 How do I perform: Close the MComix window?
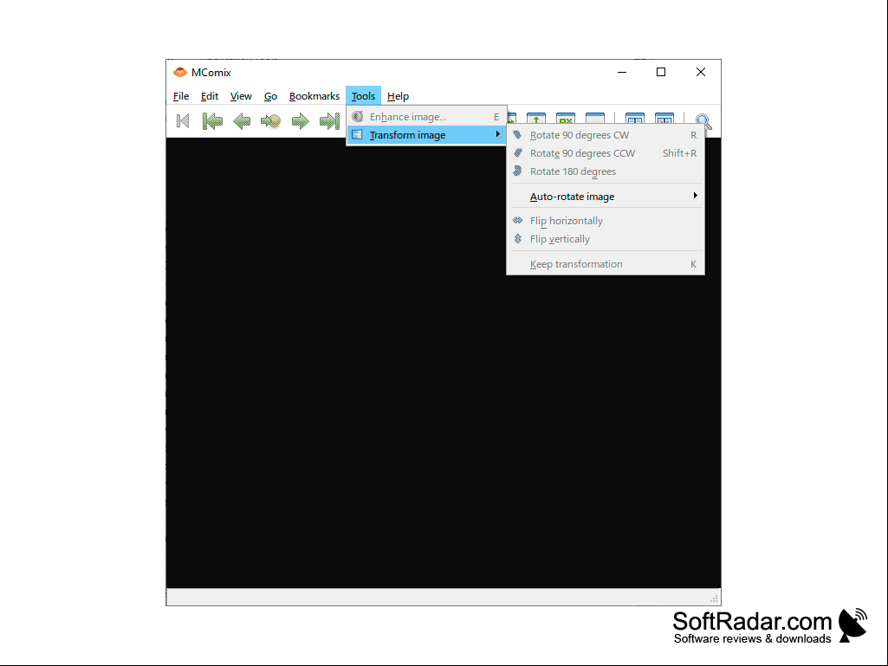pos(701,72)
